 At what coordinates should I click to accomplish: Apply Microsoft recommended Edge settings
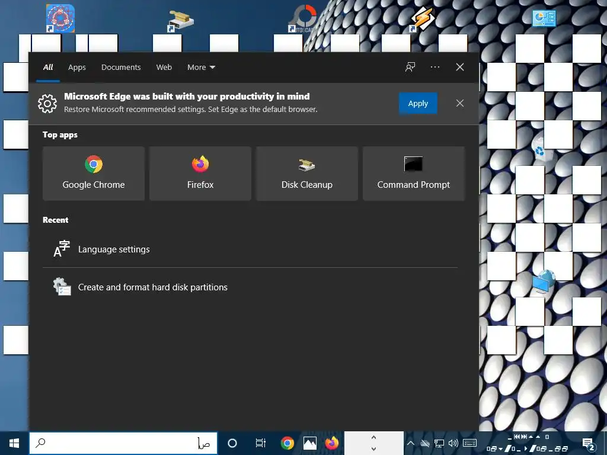coord(418,103)
